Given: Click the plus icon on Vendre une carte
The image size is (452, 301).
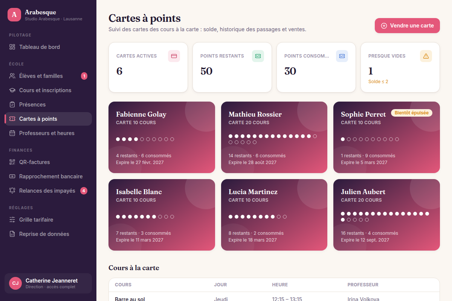Looking at the screenshot, I should click(384, 26).
